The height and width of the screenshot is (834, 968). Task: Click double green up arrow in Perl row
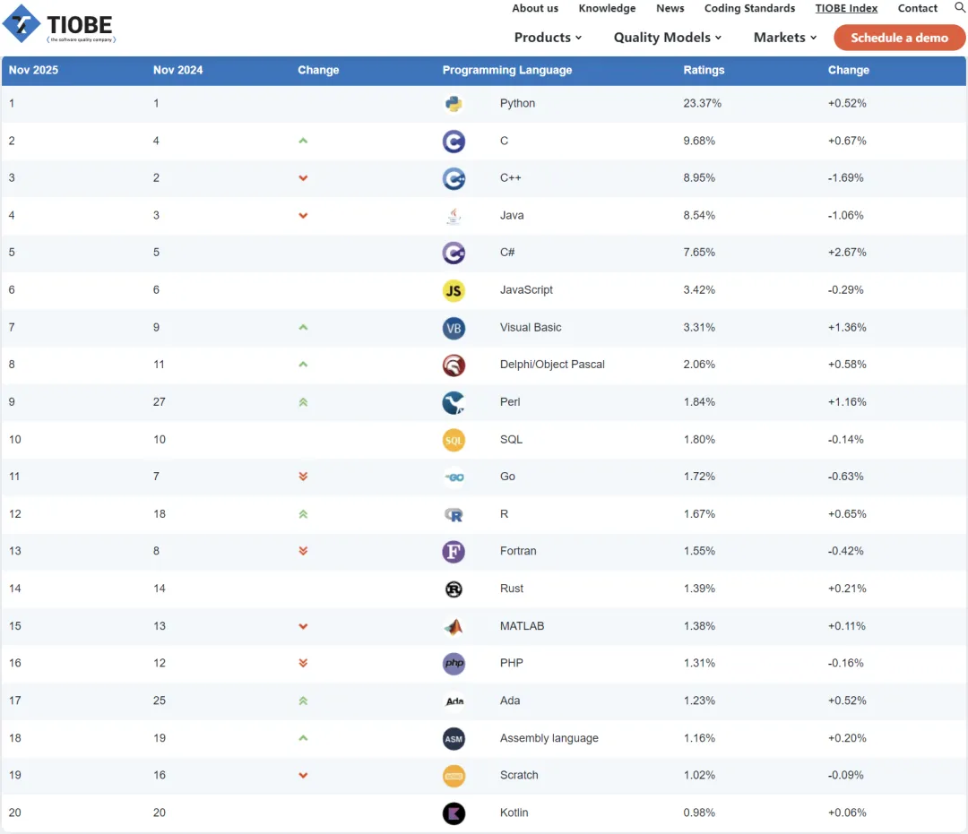click(303, 402)
